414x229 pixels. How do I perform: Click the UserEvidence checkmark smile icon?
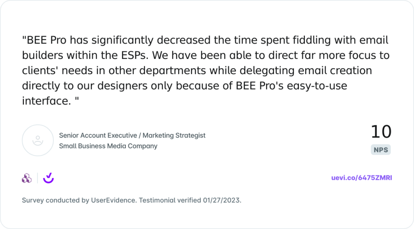click(x=49, y=178)
